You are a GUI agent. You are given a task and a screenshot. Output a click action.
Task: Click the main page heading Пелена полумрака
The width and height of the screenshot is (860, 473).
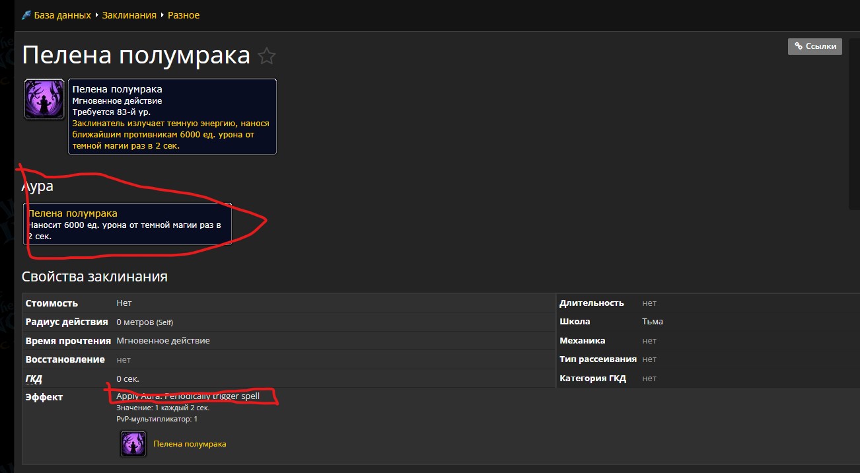pos(136,55)
